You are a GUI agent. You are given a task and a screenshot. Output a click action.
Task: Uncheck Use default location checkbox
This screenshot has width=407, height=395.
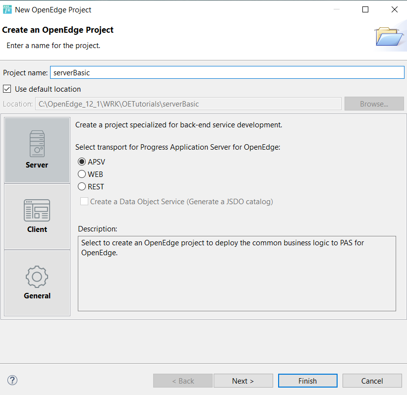tap(7, 89)
